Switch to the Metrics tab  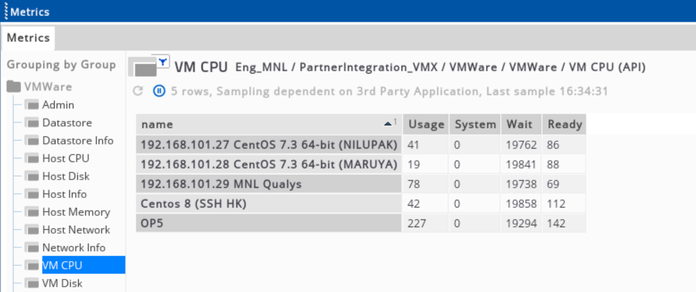pos(28,37)
